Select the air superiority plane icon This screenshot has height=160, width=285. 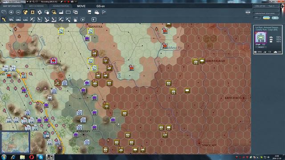pos(61,20)
